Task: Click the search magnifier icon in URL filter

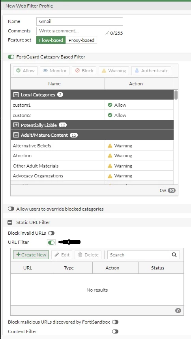Action: [x=174, y=255]
